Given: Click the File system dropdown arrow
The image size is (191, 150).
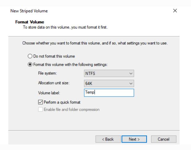Looking at the screenshot, I should click(x=131, y=74).
